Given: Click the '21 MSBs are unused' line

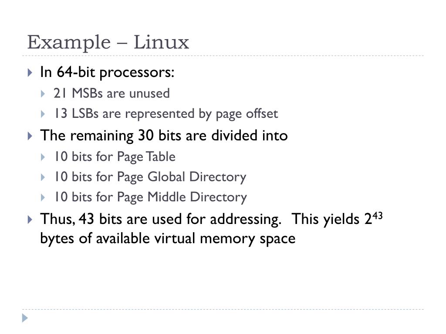Looking at the screenshot, I should (111, 94).
